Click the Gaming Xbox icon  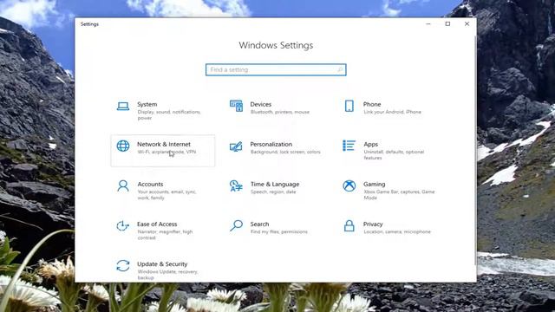coord(349,185)
